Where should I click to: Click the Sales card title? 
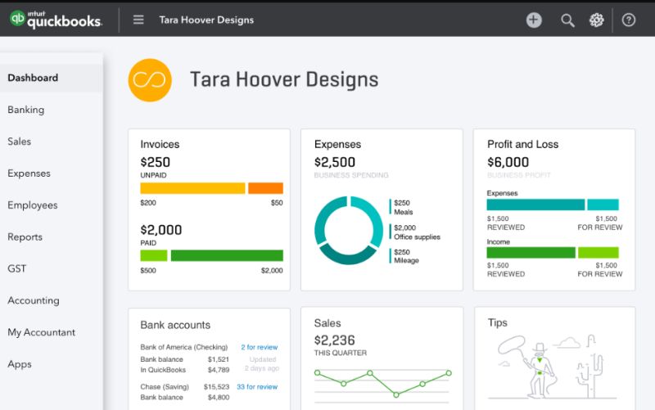coord(327,323)
